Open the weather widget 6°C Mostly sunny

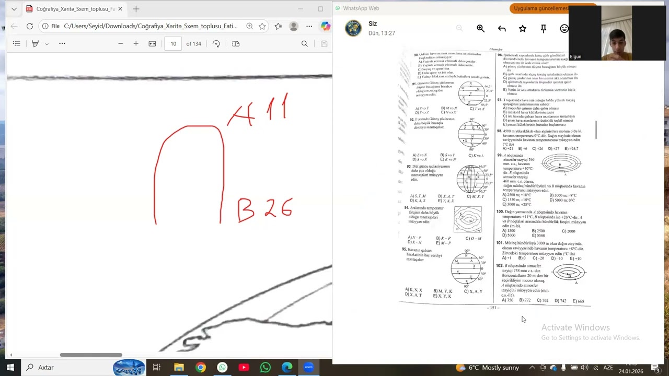pos(488,368)
